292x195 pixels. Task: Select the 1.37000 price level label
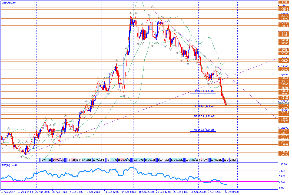pyautogui.click(x=283, y=2)
